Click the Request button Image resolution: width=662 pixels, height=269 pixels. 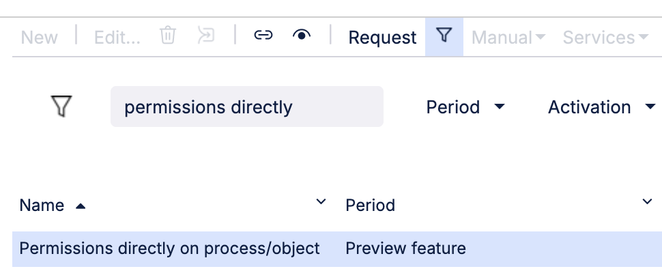382,38
